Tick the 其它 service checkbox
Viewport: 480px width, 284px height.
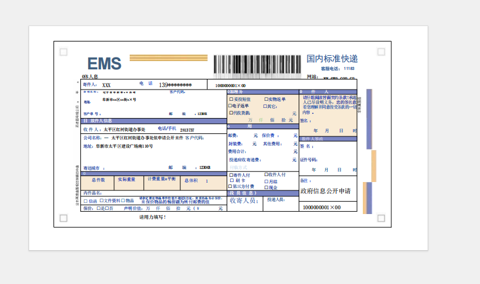click(x=265, y=106)
